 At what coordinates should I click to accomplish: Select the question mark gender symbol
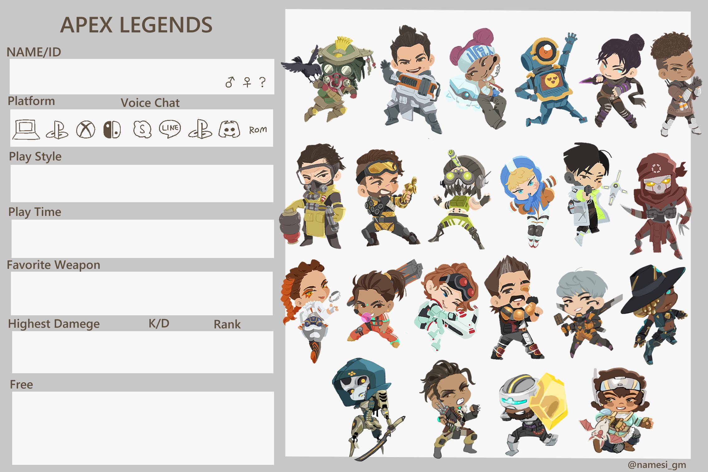[x=262, y=82]
